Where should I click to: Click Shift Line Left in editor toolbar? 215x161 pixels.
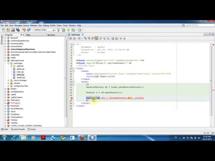(113, 39)
